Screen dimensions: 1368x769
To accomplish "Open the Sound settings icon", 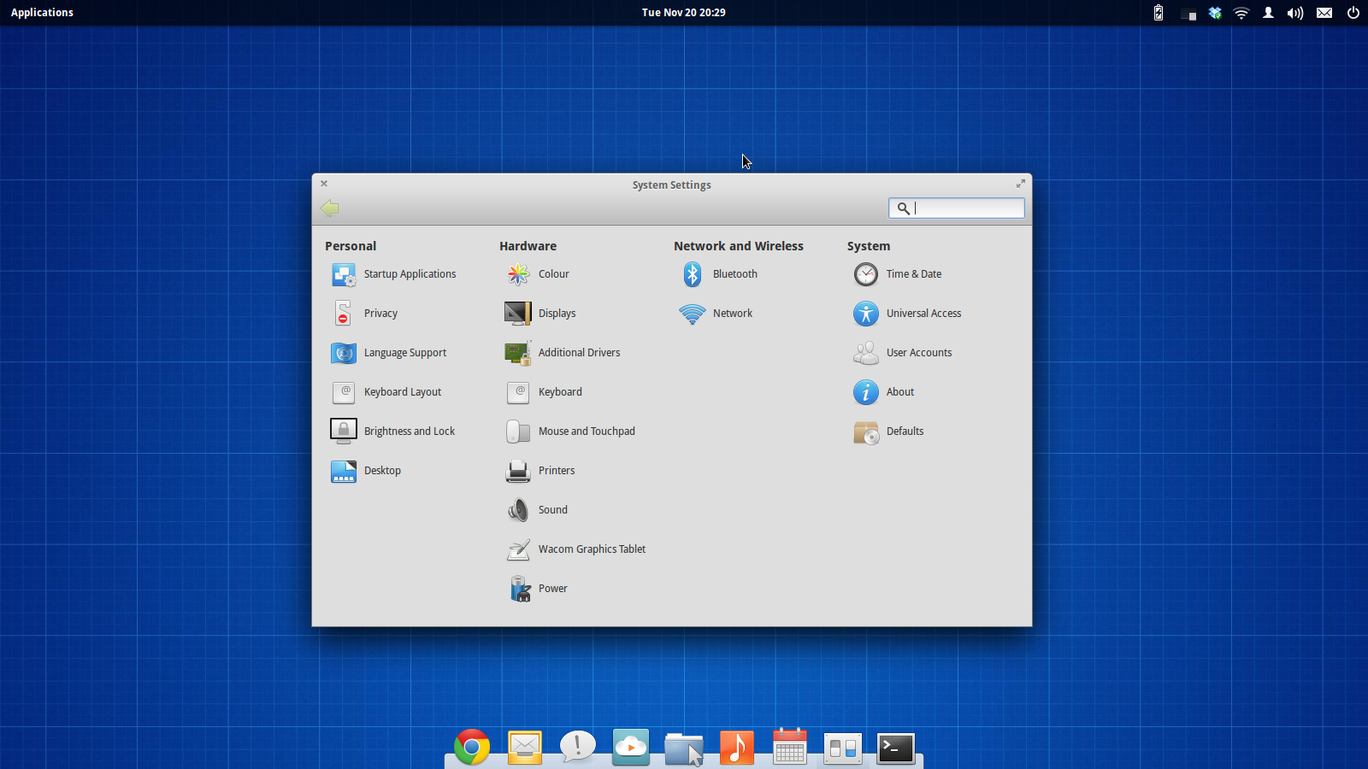I will coord(518,510).
